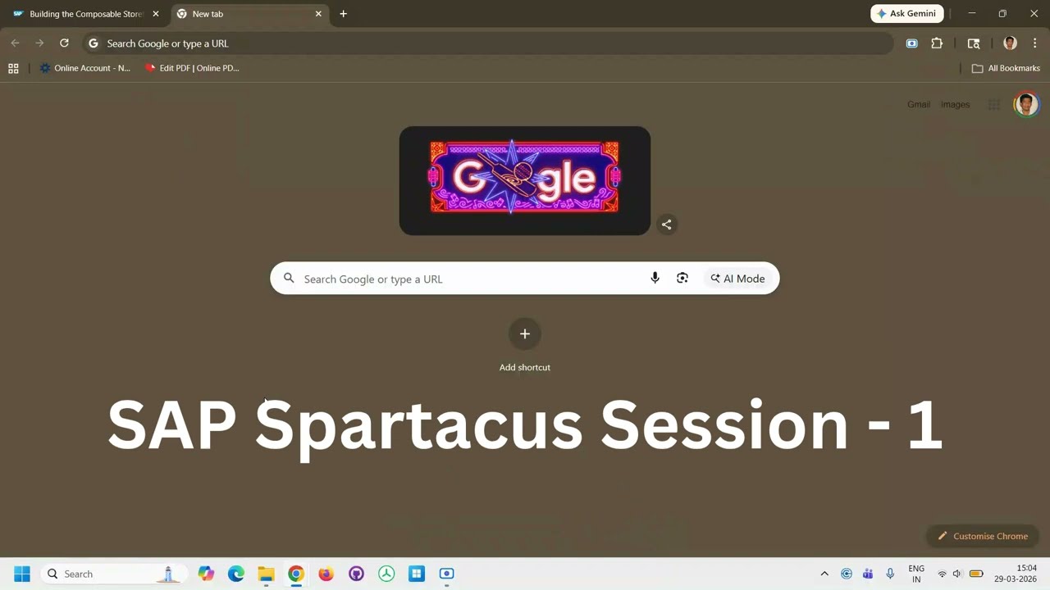Close the New tab tab
This screenshot has height=590, width=1050.
(318, 14)
